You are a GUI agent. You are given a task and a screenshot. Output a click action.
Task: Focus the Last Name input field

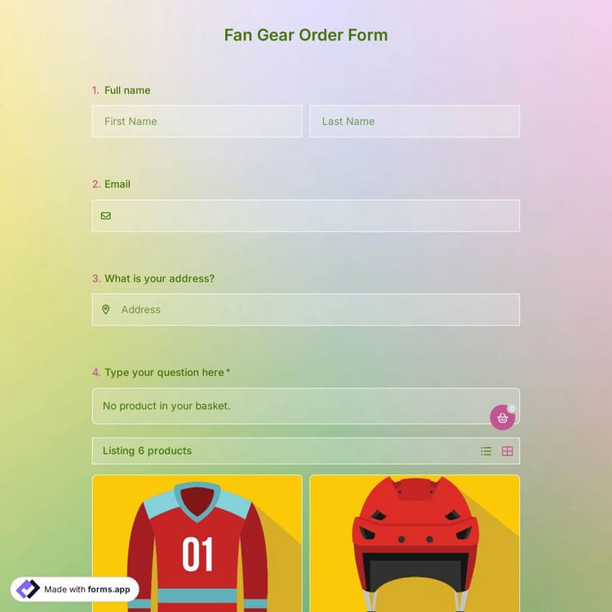point(415,122)
